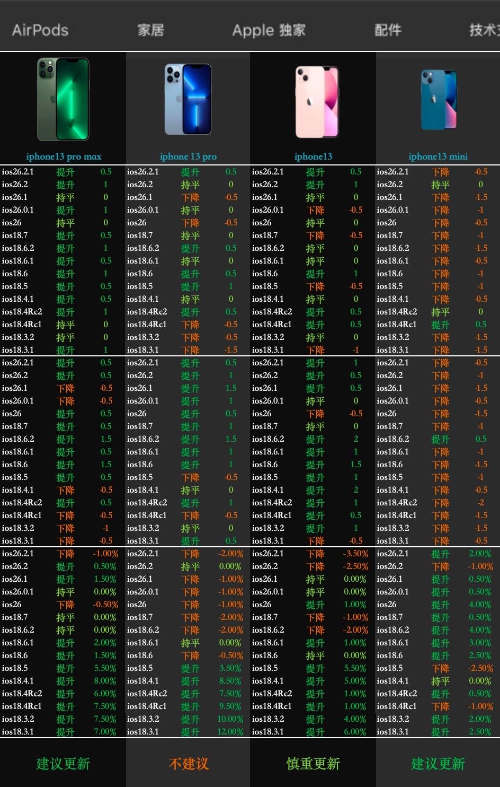Select 10.00% value for iPhone 13 Pro ios18.3.2
Image resolution: width=500 pixels, height=787 pixels.
[230, 719]
